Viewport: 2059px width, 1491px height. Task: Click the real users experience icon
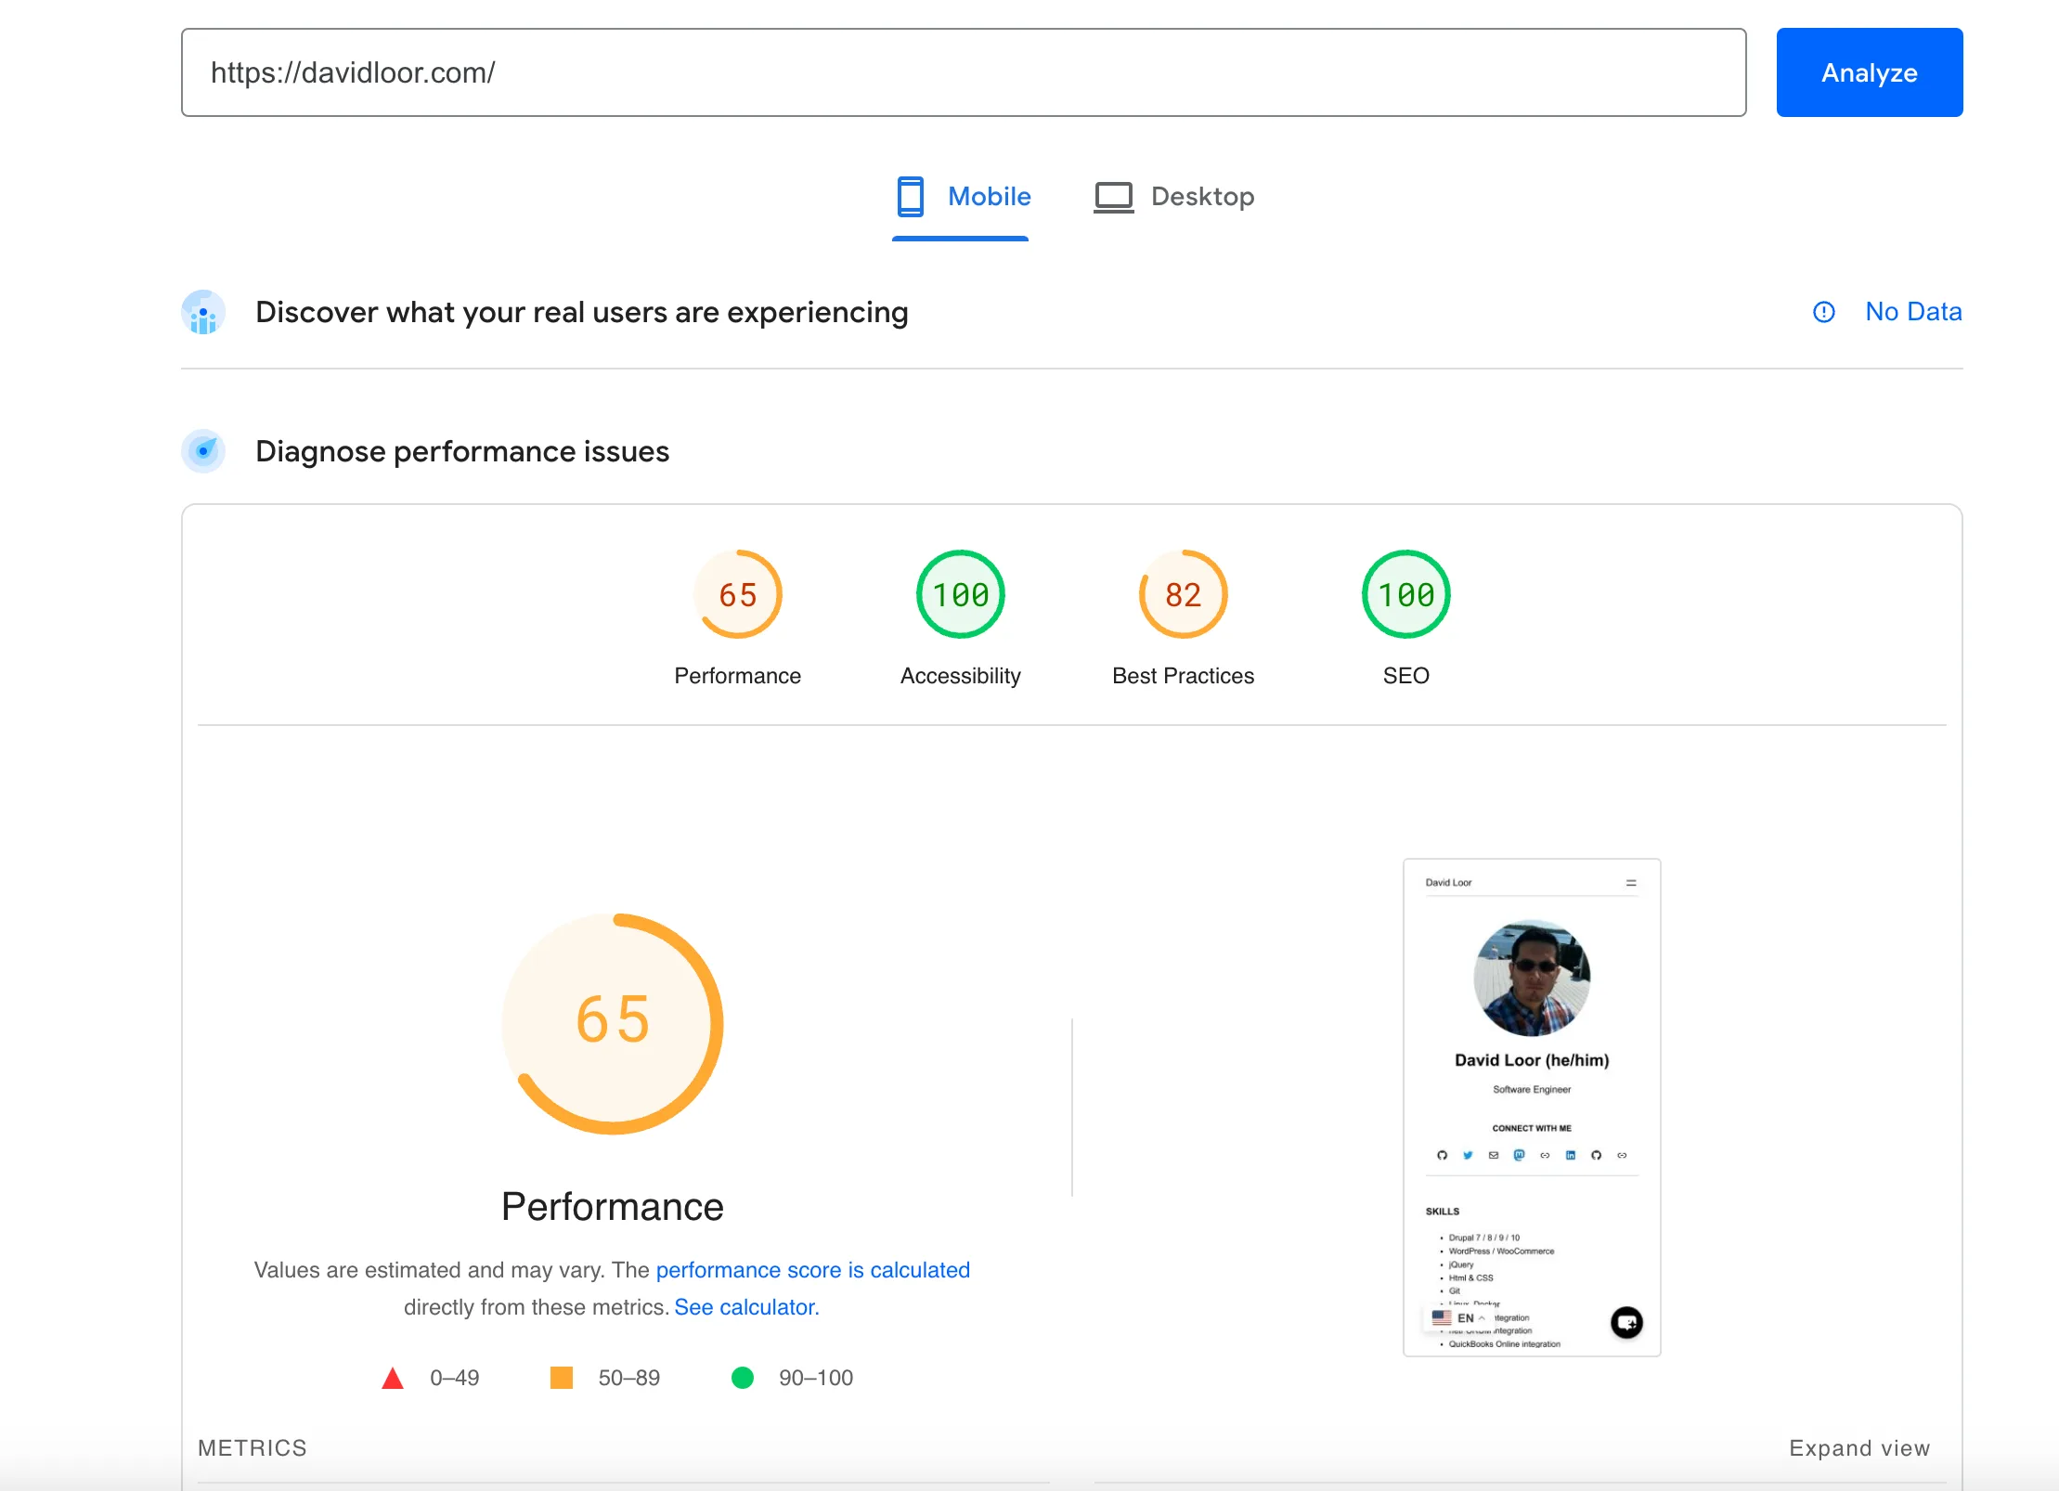[203, 312]
